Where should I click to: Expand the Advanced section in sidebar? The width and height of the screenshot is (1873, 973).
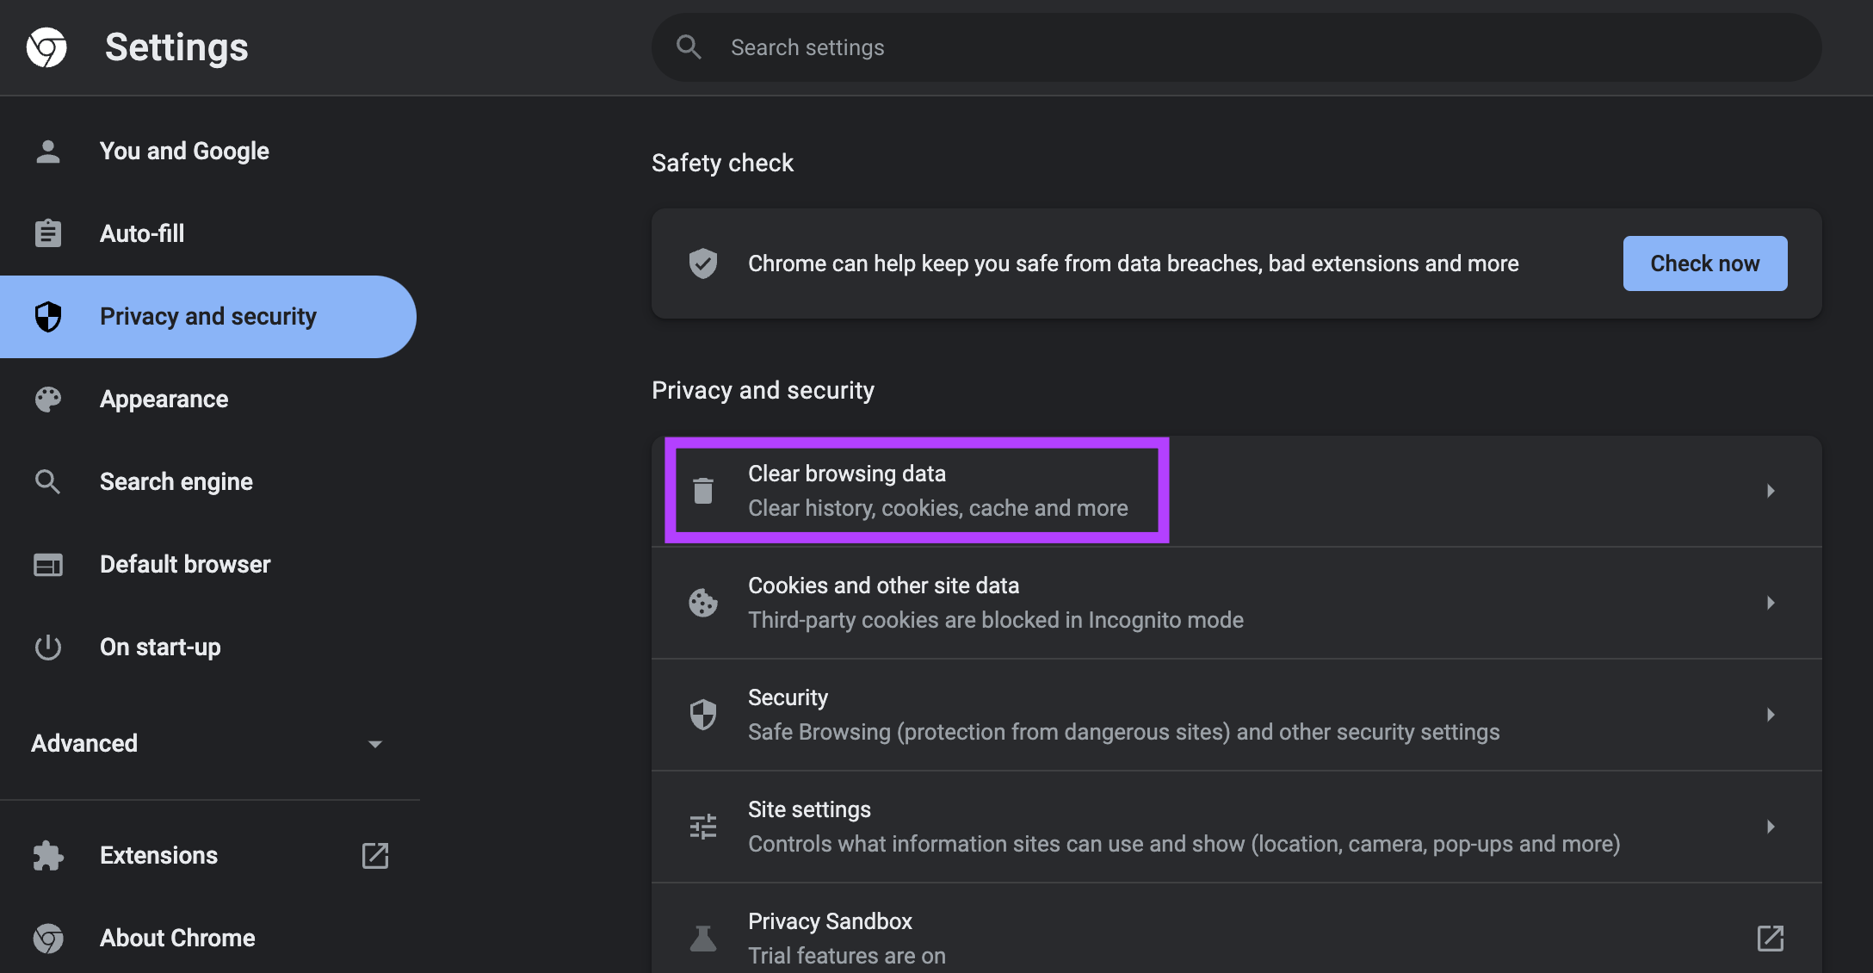click(x=207, y=743)
